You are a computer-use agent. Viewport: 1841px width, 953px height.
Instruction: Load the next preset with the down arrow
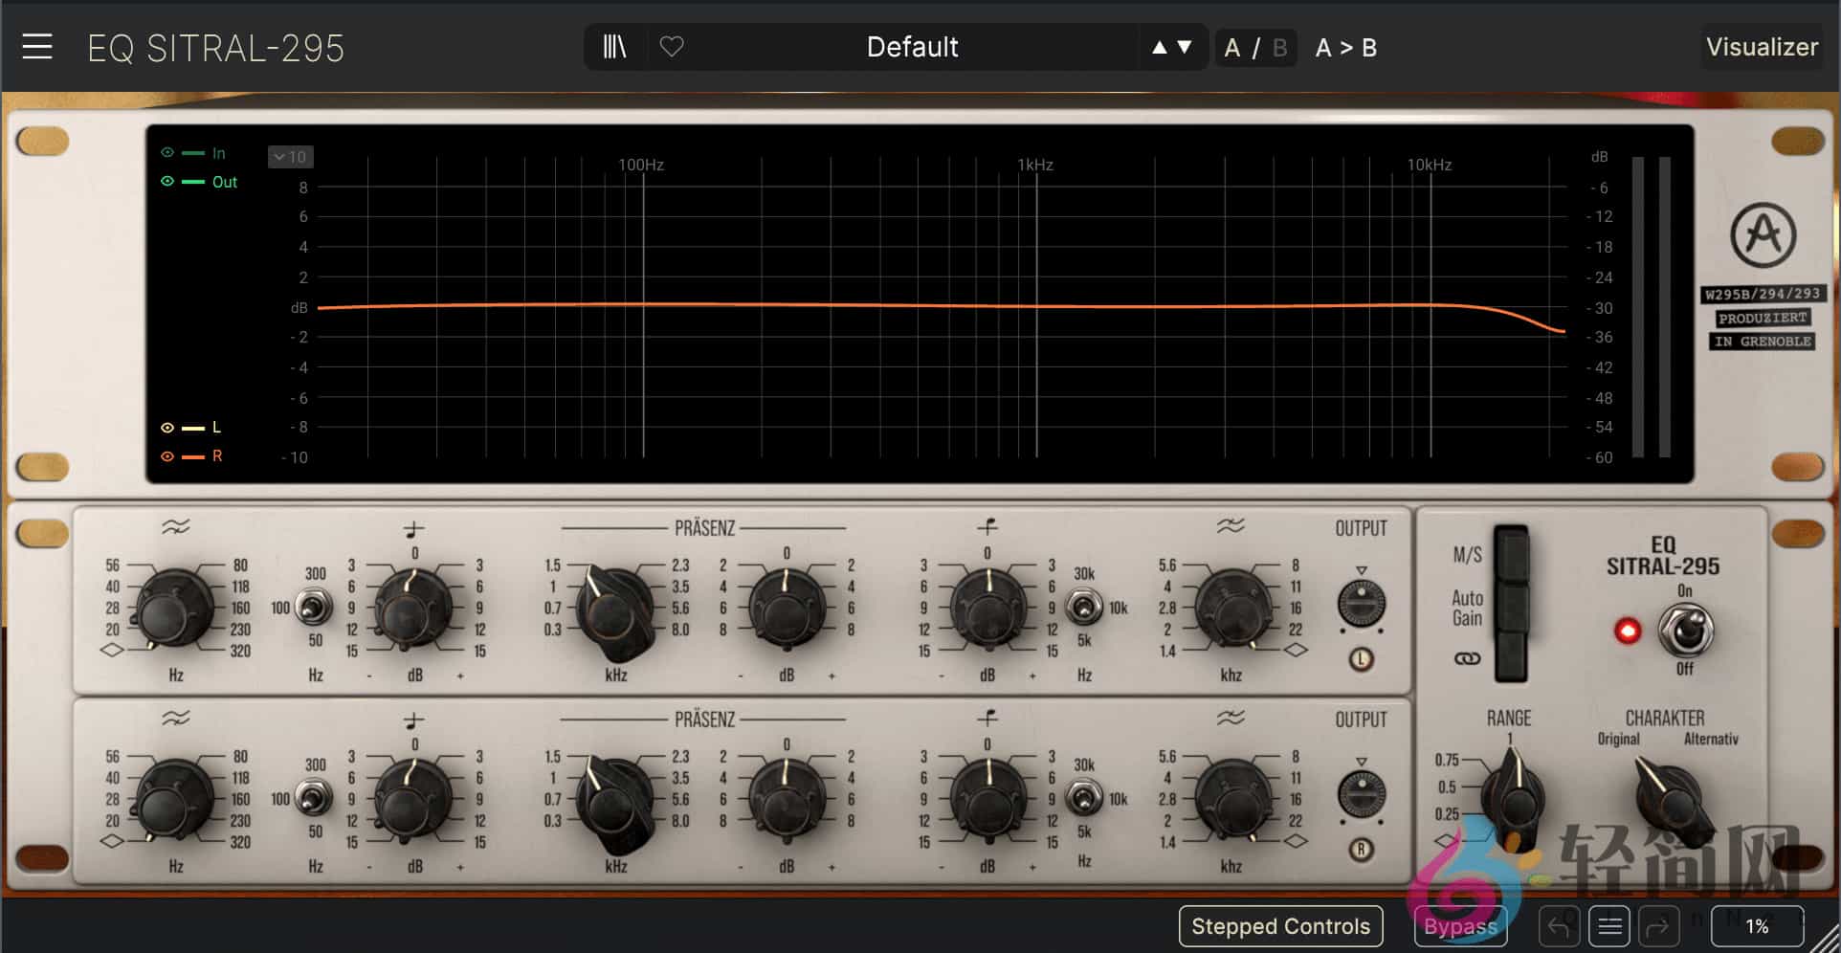click(x=1184, y=46)
